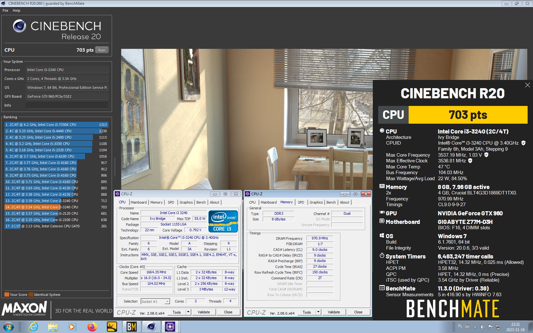Open Mainboard tab in CPU-Z Memory window
The width and height of the screenshot is (533, 333).
coord(269,202)
